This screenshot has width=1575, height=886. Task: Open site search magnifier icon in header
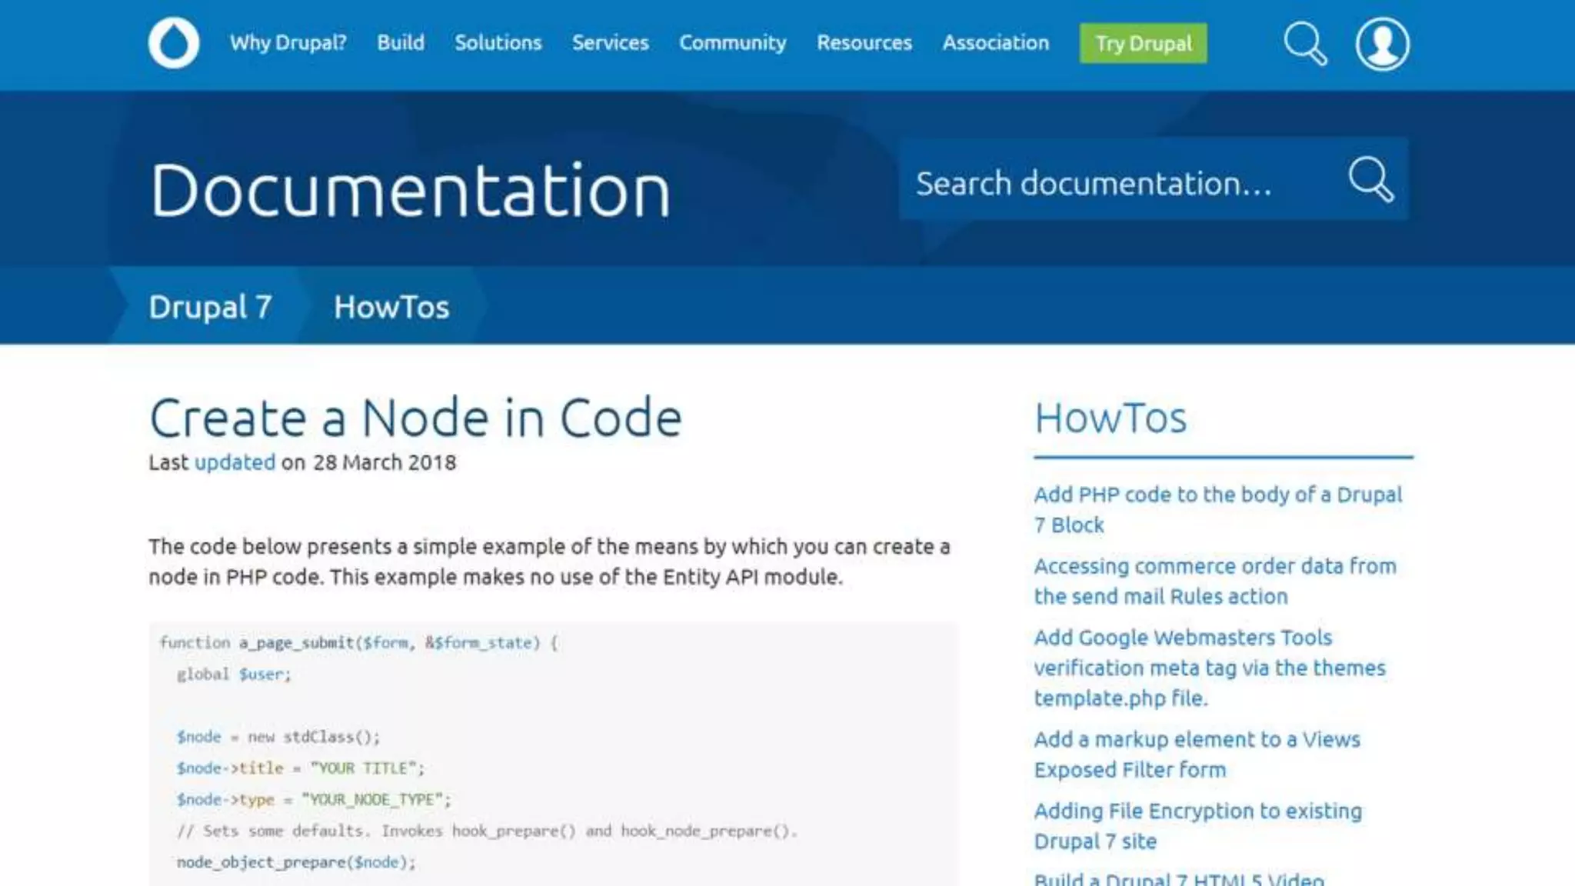1304,43
